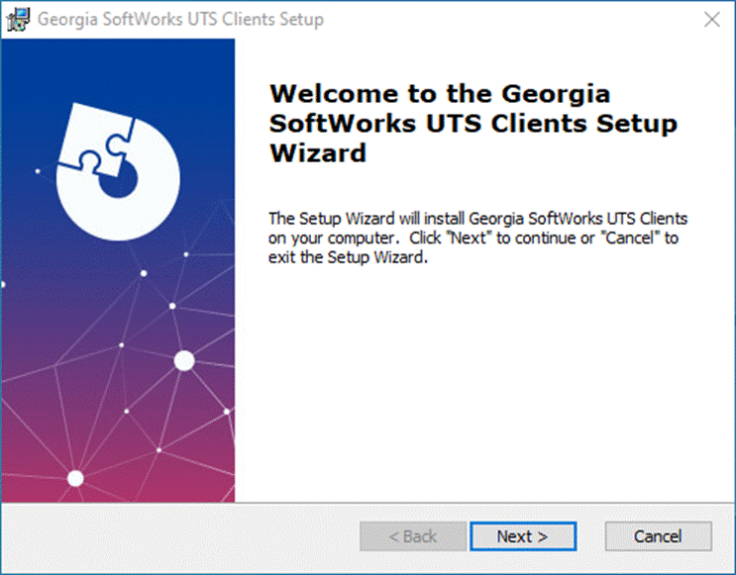Click the window title text 'Georgia SoftWorks UTS Clients Setup'

[180, 19]
